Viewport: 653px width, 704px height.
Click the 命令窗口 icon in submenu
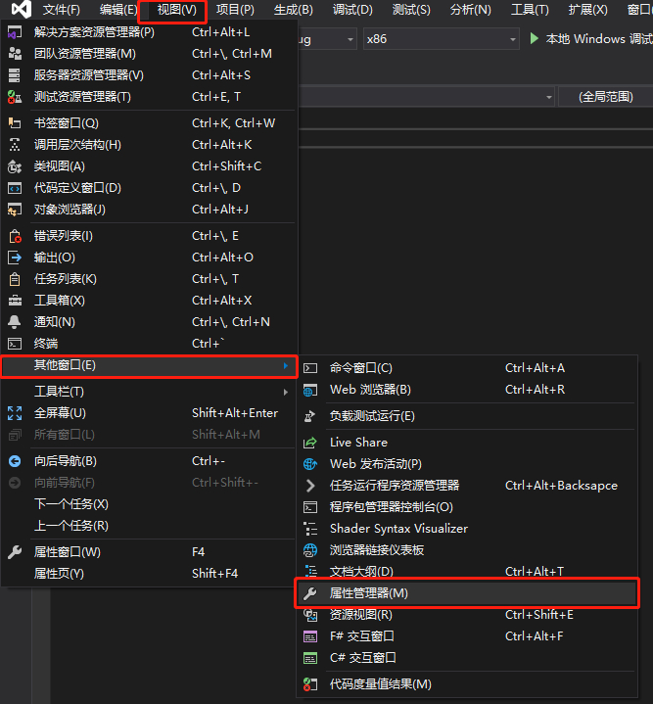(x=310, y=368)
